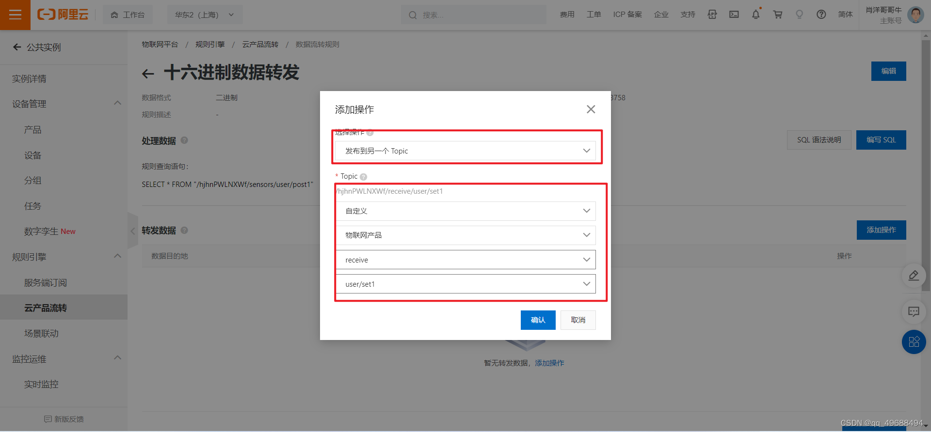Expand the 自定义 dropdown

click(x=465, y=211)
